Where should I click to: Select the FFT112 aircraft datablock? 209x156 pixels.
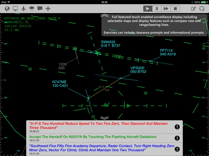168,52
